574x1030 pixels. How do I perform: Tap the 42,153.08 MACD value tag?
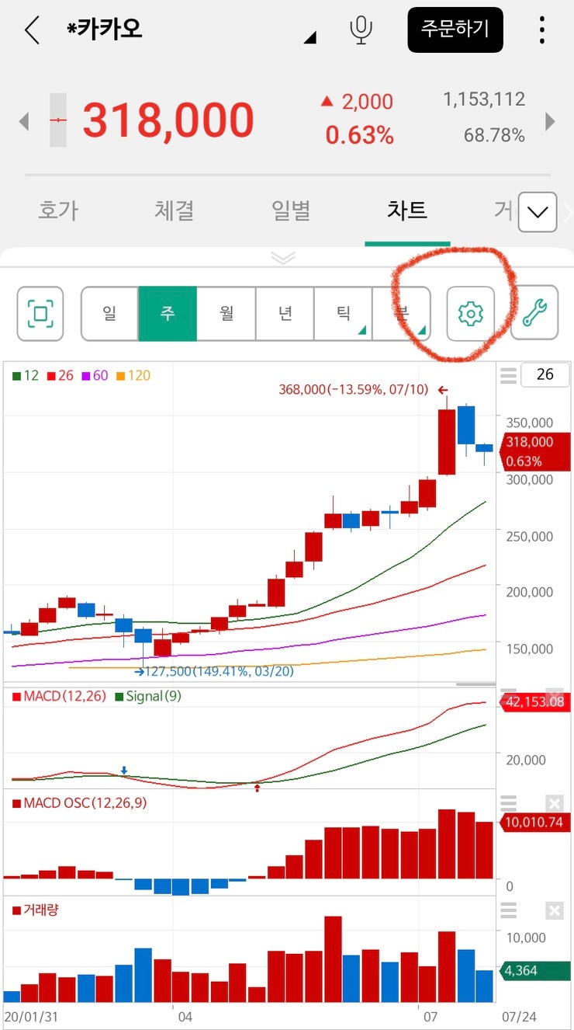point(534,702)
